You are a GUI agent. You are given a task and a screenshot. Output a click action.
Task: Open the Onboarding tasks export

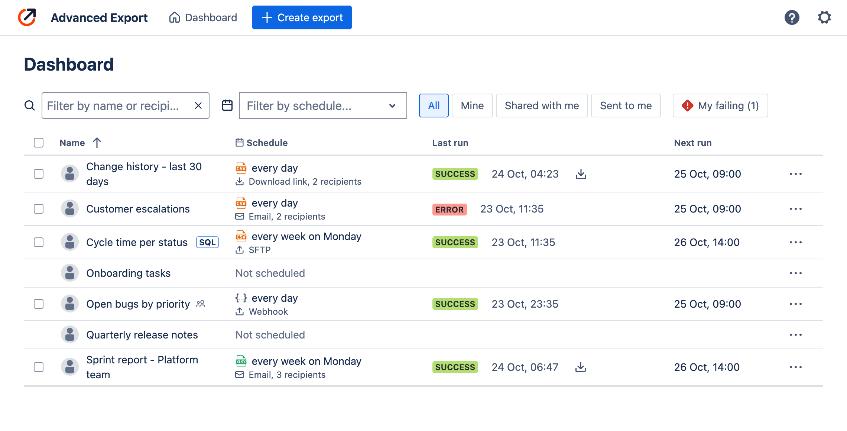click(129, 273)
